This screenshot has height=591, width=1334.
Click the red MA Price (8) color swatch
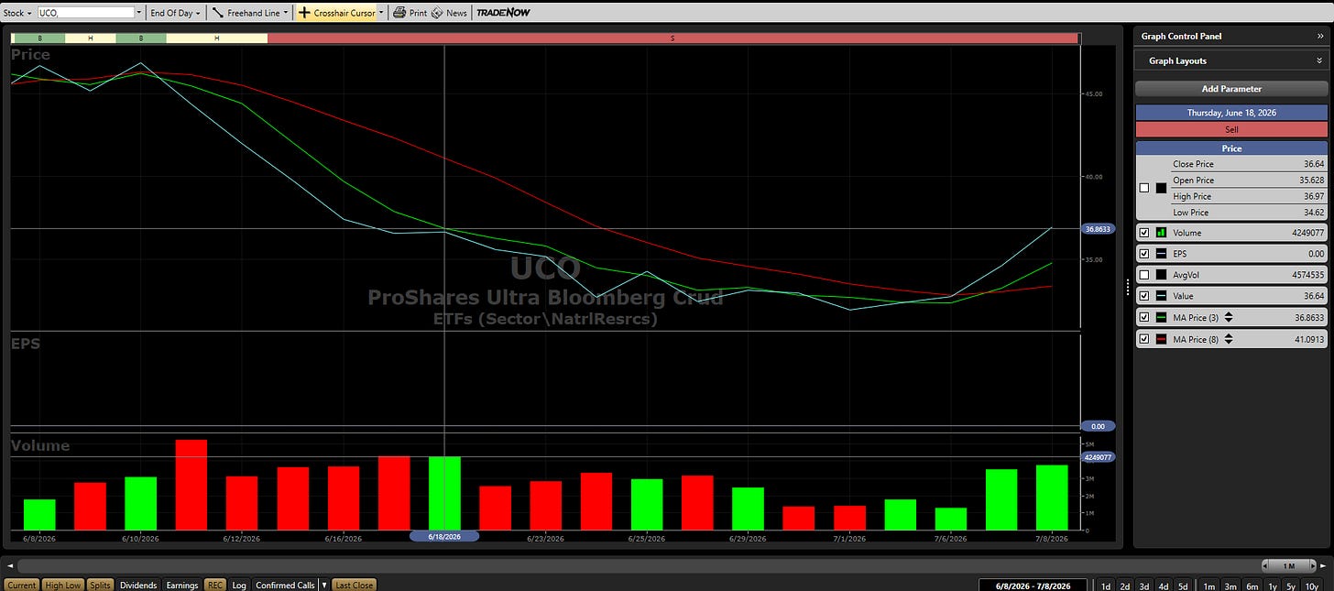(1161, 339)
